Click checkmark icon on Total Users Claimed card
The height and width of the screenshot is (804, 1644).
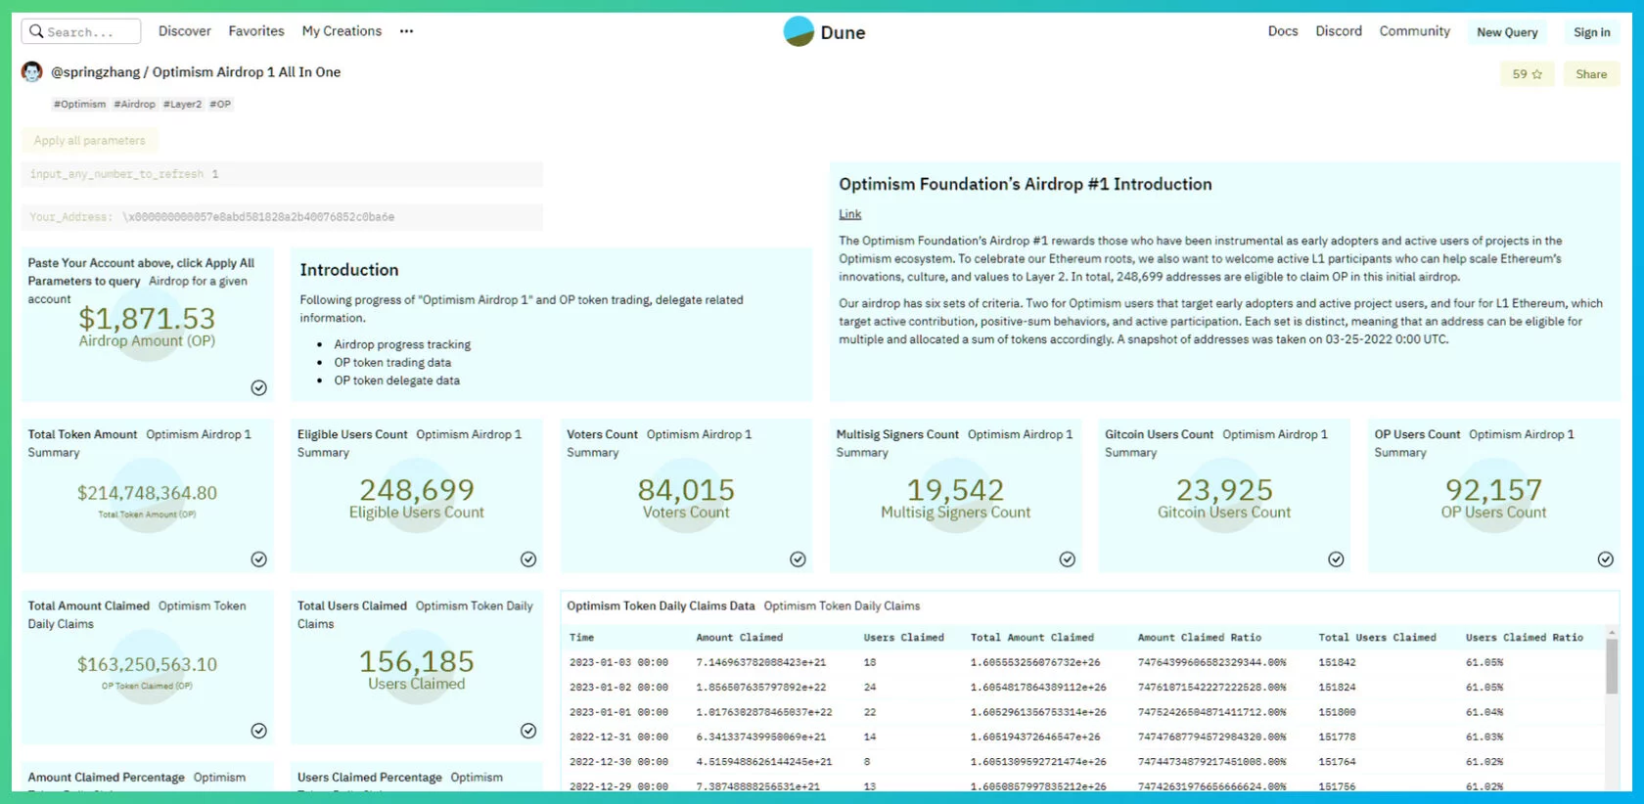(x=528, y=731)
